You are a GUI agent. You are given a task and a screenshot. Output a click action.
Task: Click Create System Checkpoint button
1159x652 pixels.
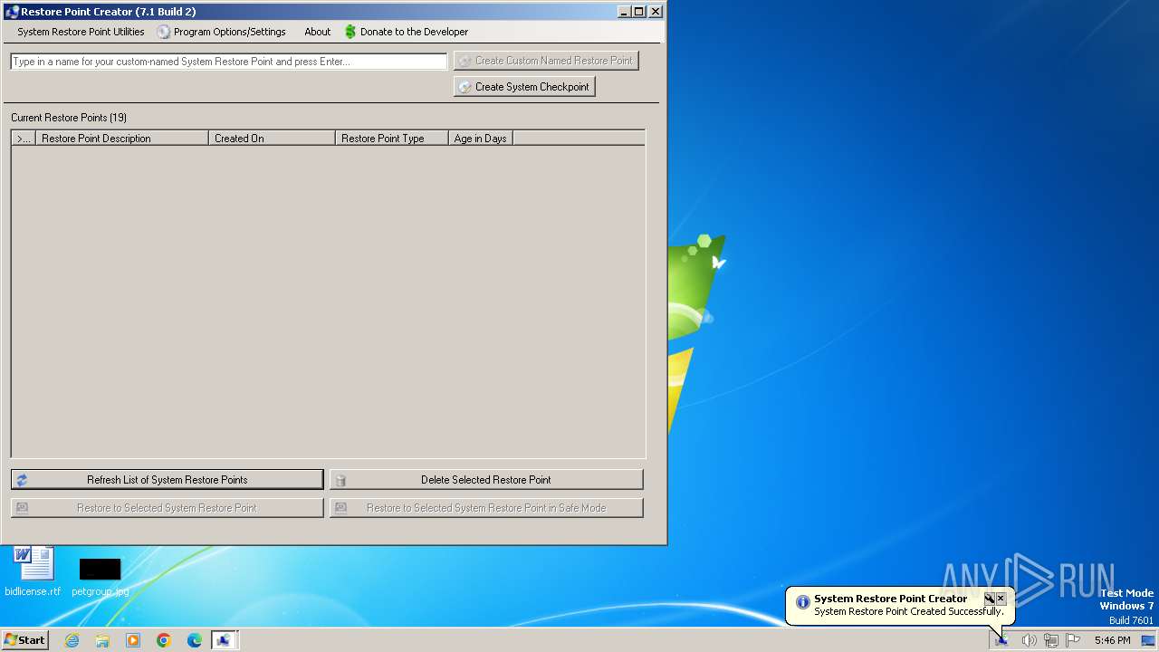pyautogui.click(x=524, y=87)
